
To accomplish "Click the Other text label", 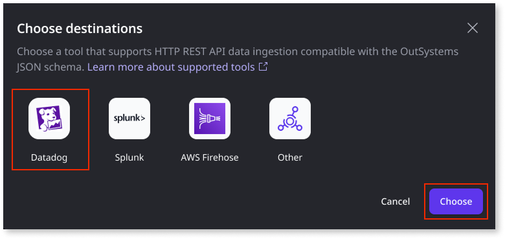I will (290, 157).
